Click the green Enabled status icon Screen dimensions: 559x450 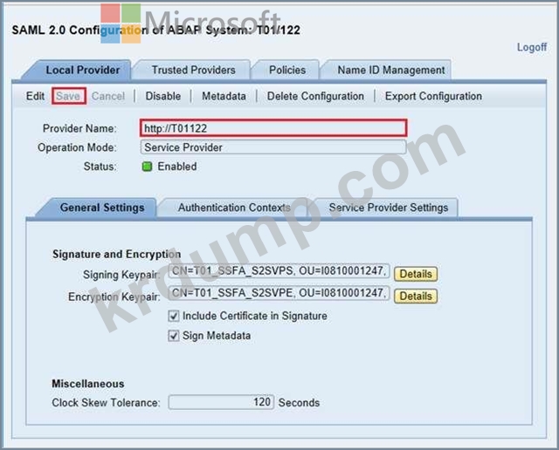(x=147, y=167)
